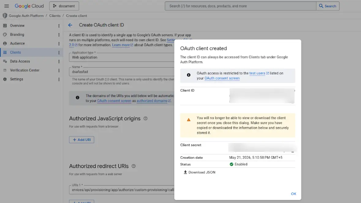Download JSON of the OAuth client
This screenshot has width=361, height=203.
point(199,172)
